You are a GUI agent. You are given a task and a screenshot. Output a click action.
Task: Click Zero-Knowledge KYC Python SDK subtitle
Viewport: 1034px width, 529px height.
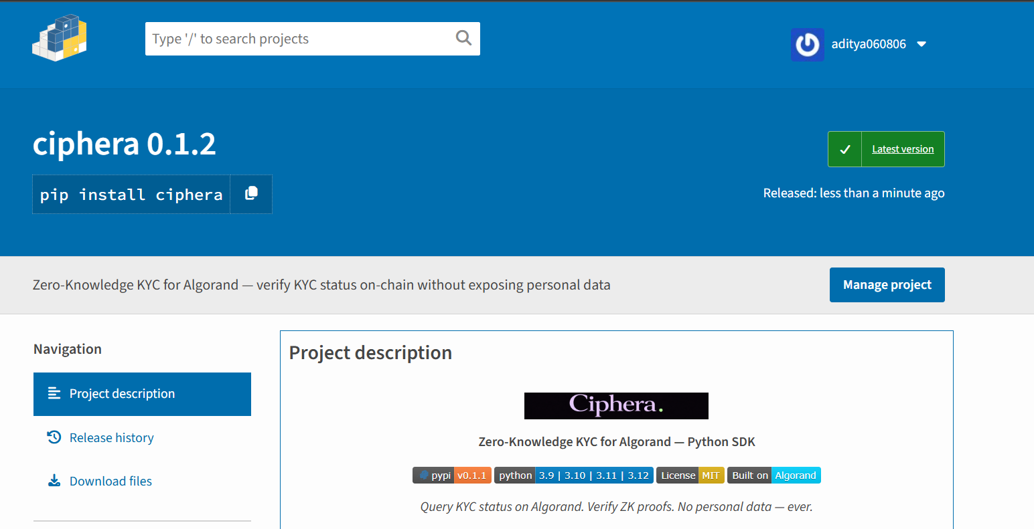coord(617,442)
